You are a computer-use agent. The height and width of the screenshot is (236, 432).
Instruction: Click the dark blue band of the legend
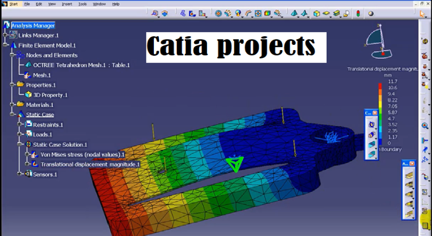pyautogui.click(x=380, y=141)
